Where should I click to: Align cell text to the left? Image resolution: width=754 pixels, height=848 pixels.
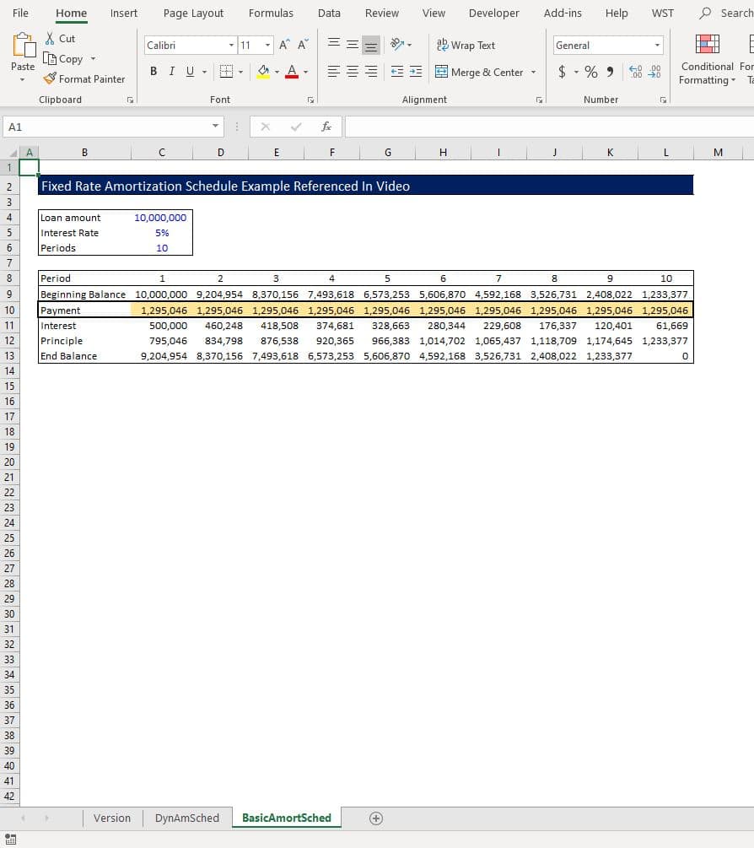334,72
